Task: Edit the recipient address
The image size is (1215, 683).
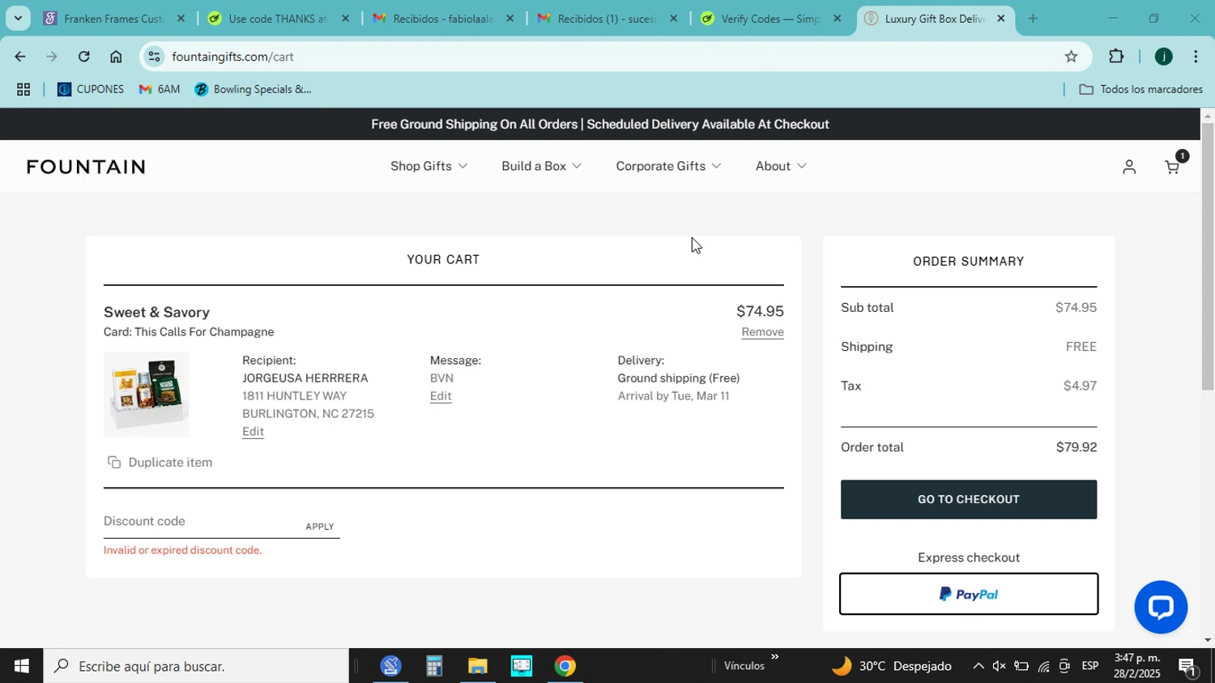Action: (253, 432)
